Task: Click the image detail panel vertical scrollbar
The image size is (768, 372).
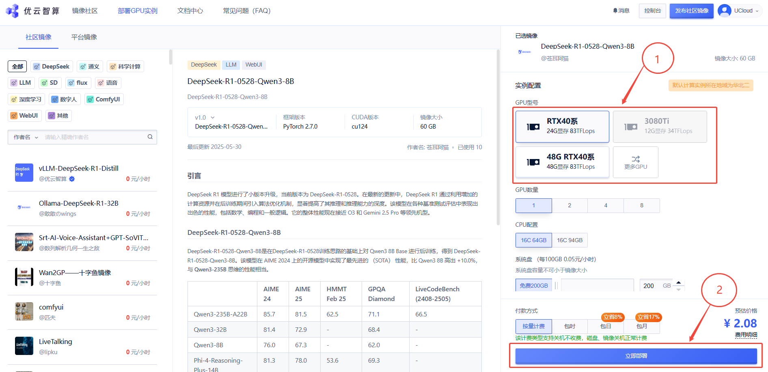Action: click(498, 137)
